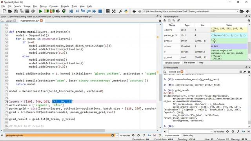Continue execution with the fast-forward icon
The width and height of the screenshot is (251, 141).
tap(94, 11)
